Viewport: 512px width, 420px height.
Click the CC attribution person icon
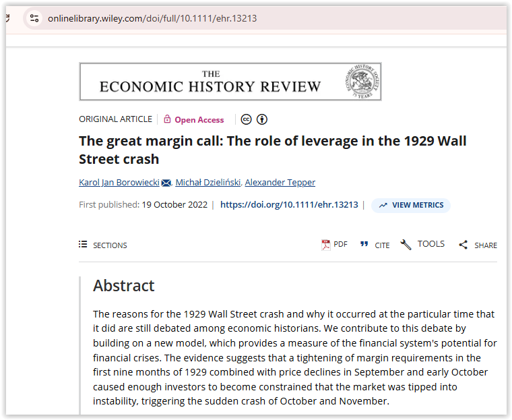pos(262,119)
